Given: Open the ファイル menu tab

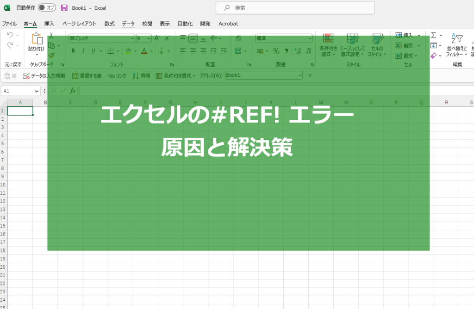Looking at the screenshot, I should coord(9,24).
